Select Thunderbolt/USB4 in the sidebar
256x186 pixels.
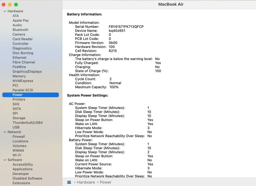[27, 123]
